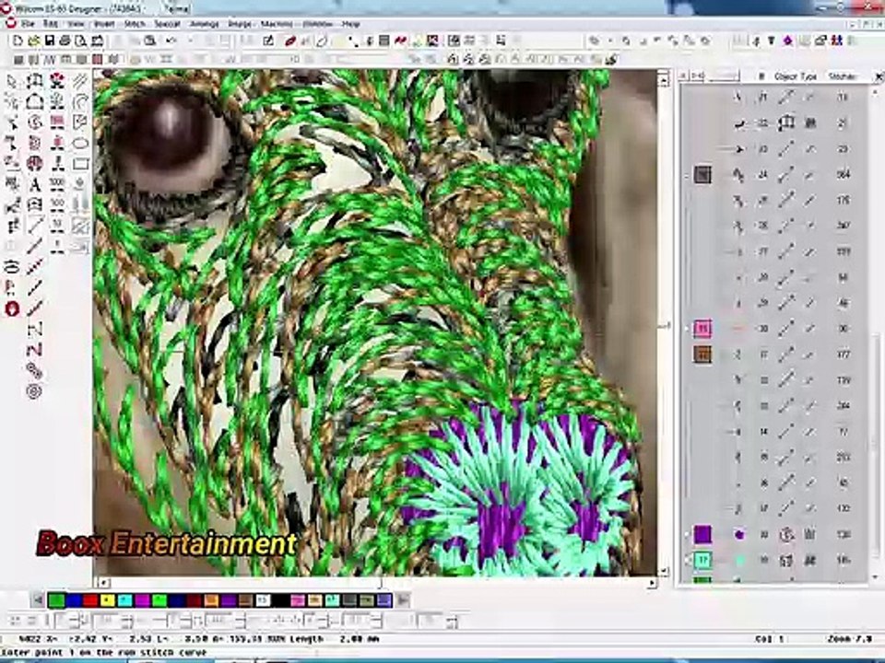Click the canvas horizontal scrollbar right arrow

click(652, 582)
